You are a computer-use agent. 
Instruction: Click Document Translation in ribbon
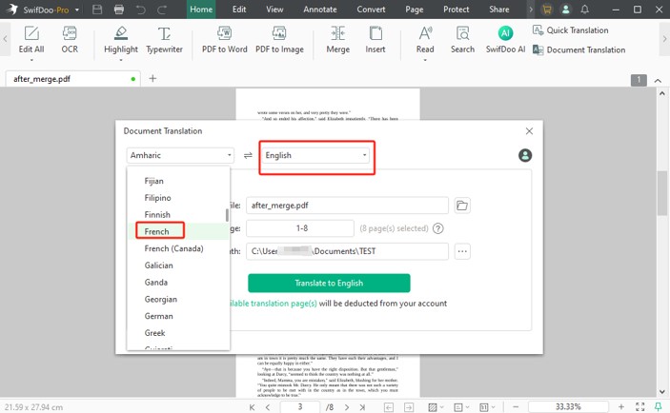579,49
